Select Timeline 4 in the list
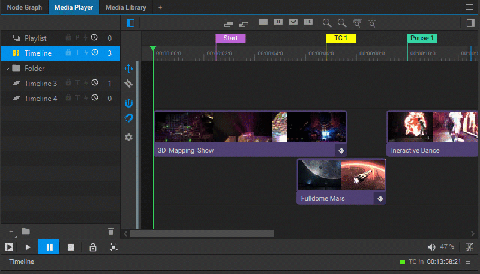 point(61,98)
